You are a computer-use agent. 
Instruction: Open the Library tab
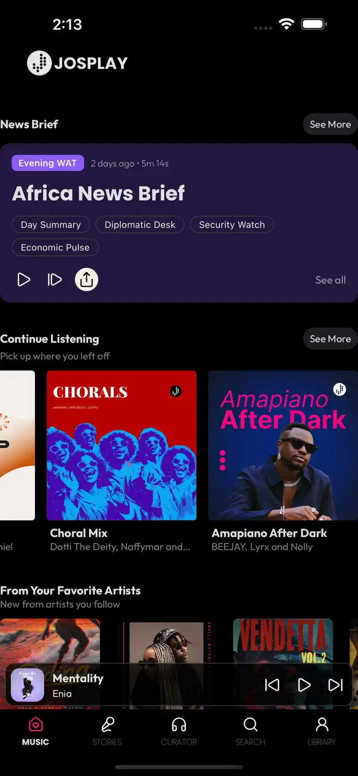[x=322, y=731]
